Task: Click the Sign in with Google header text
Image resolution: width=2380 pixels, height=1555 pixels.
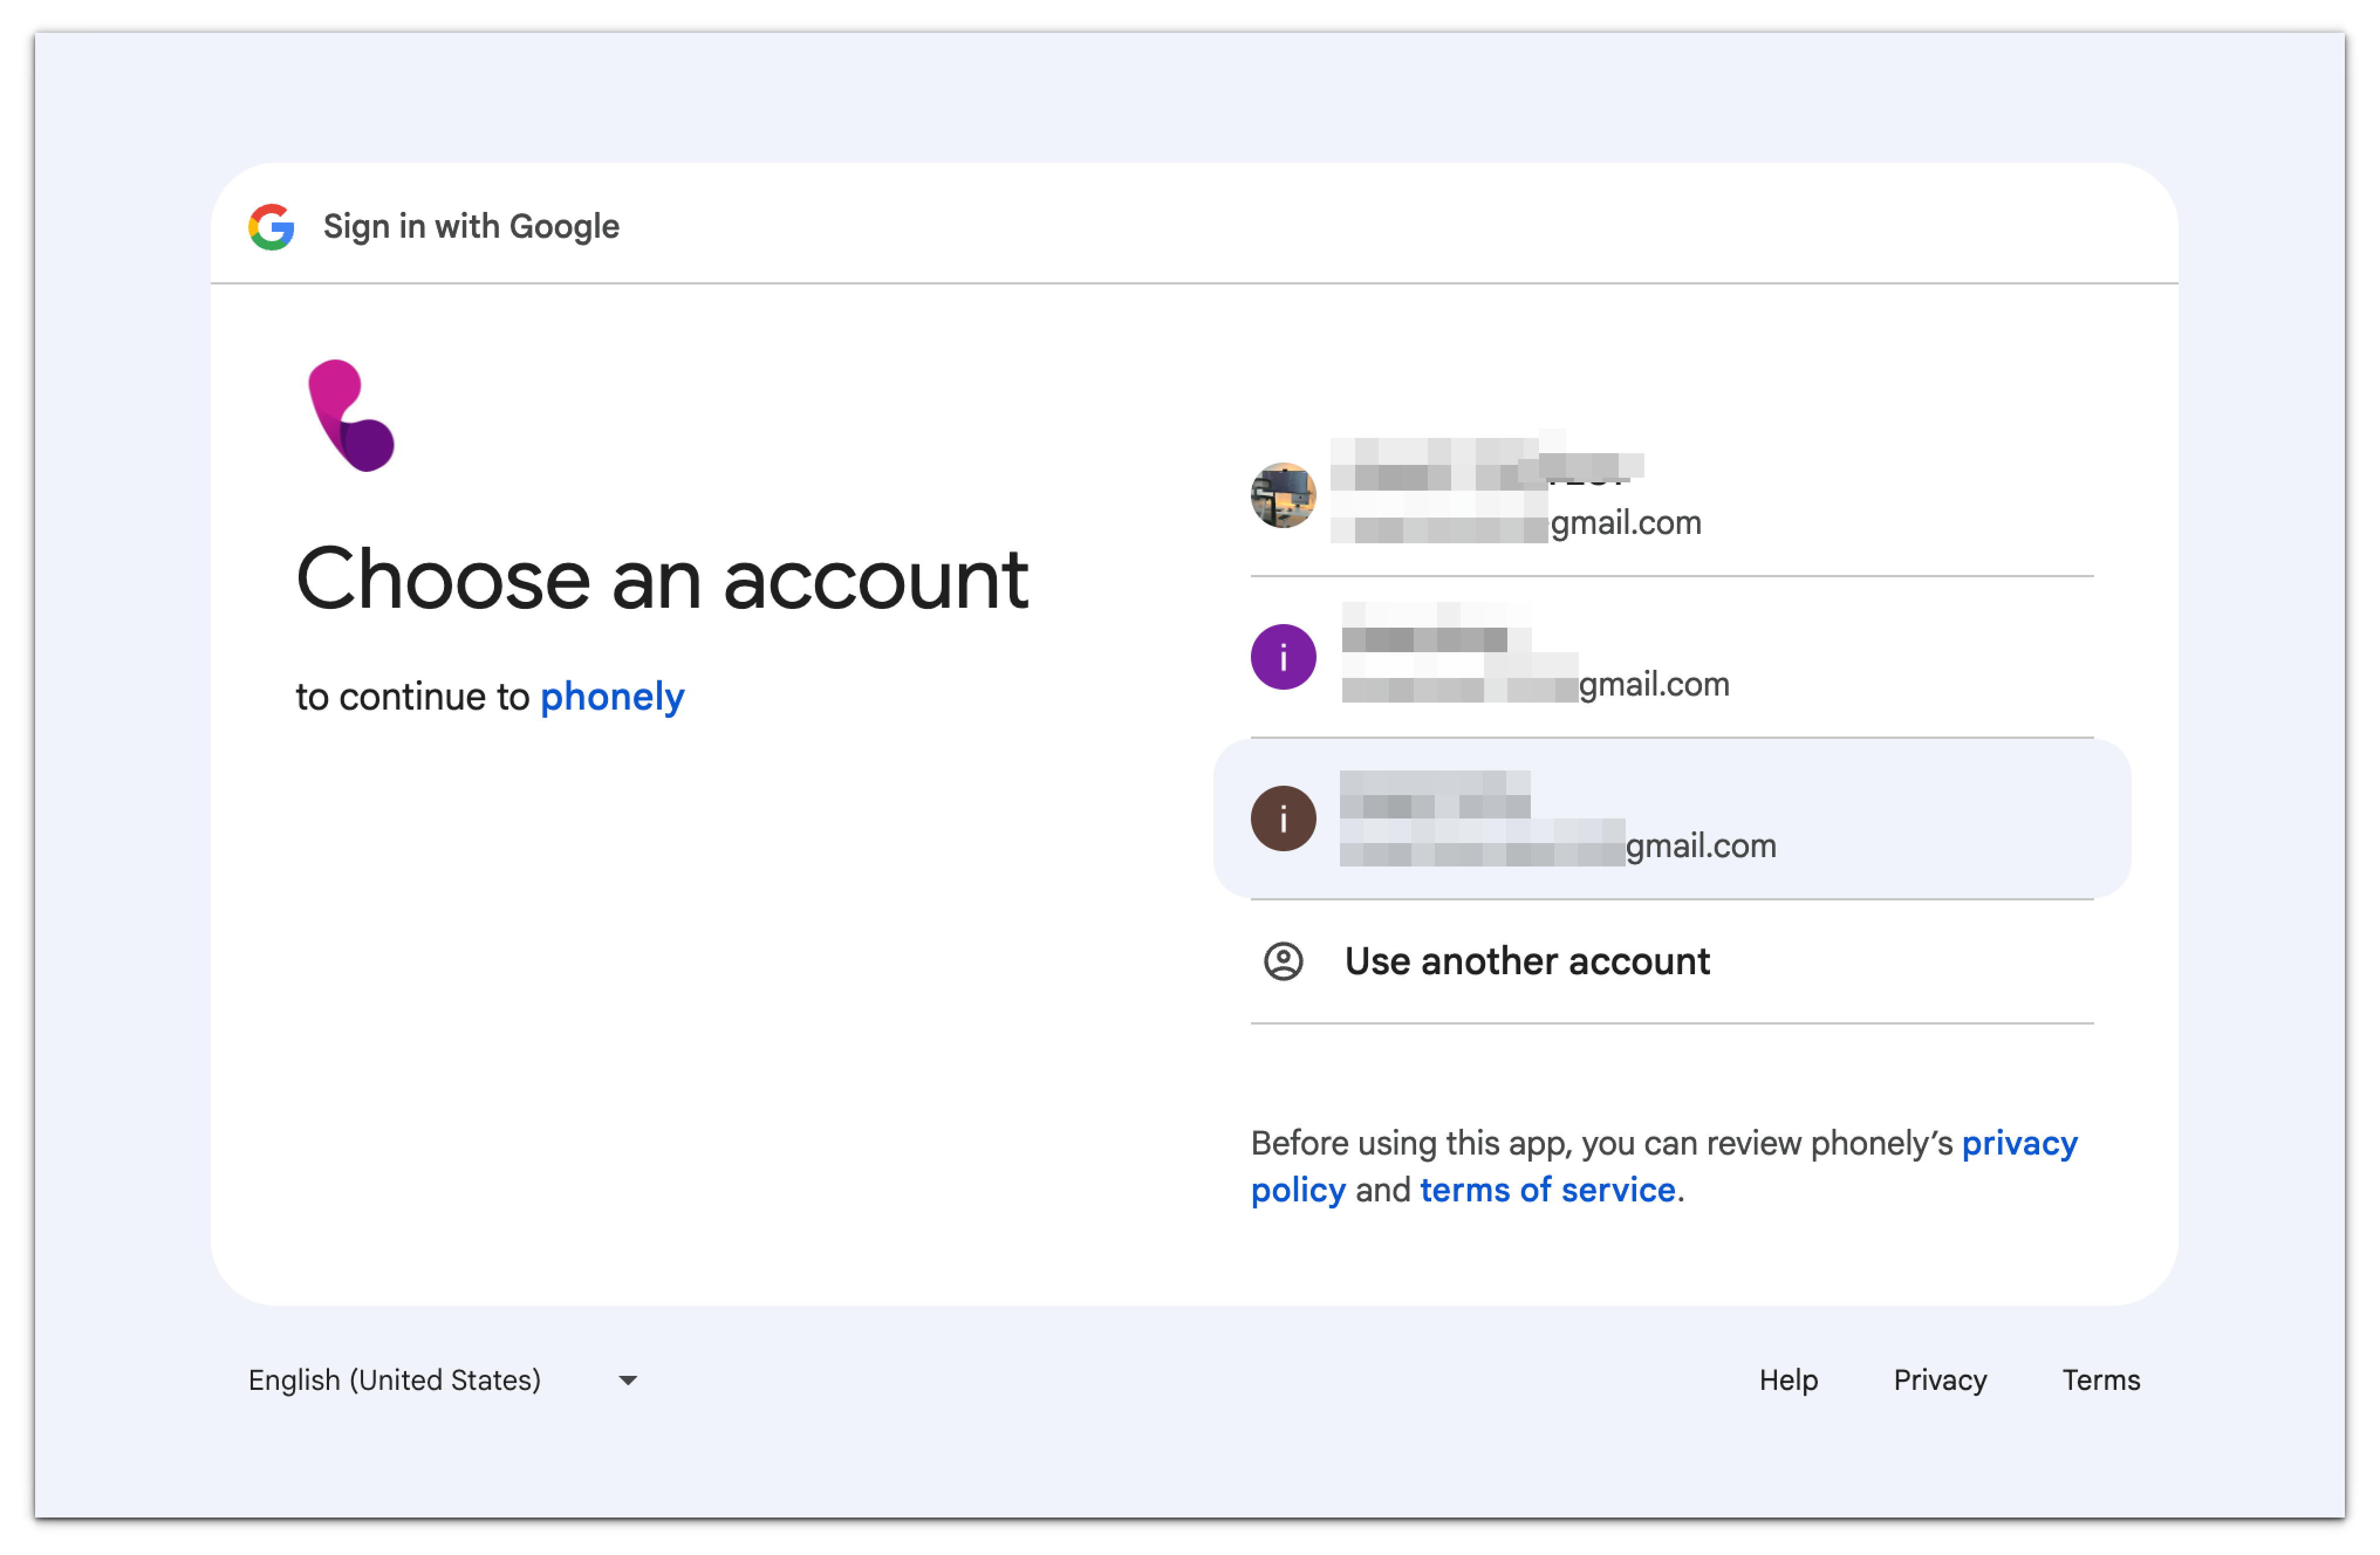Action: click(470, 226)
